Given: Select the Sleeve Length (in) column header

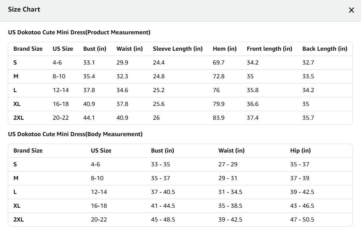Looking at the screenshot, I should (x=177, y=49).
